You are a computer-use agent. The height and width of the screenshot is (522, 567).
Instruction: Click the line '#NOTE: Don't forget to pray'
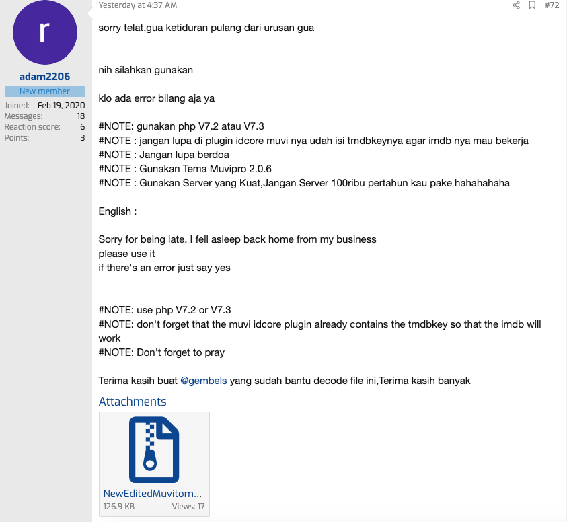[x=161, y=352]
